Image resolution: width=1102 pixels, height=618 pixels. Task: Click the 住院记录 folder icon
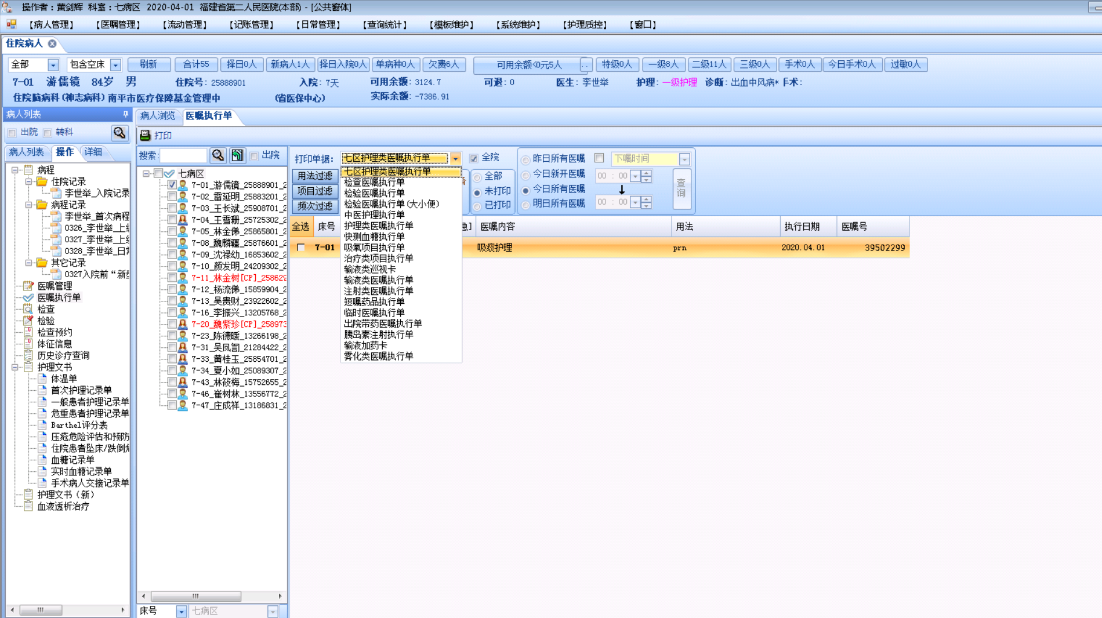coord(42,181)
